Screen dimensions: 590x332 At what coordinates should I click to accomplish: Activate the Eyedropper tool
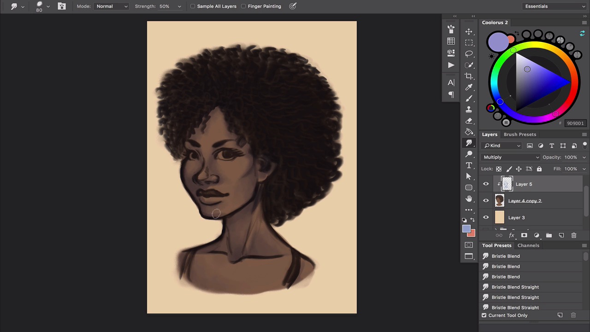click(x=469, y=88)
